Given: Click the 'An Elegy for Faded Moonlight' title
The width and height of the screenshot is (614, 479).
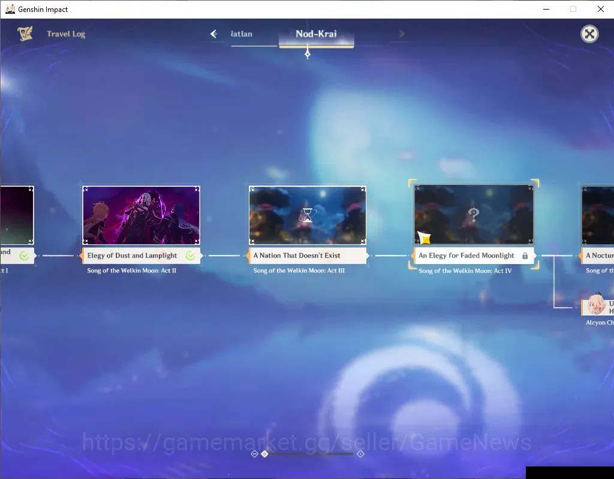Looking at the screenshot, I should (466, 256).
